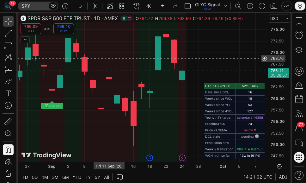306x183 pixels.
Task: Choose the XABCD pattern tool
Action: tap(8, 57)
